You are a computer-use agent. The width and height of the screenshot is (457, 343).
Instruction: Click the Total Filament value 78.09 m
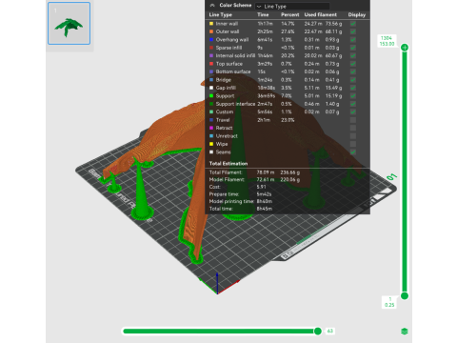(266, 172)
